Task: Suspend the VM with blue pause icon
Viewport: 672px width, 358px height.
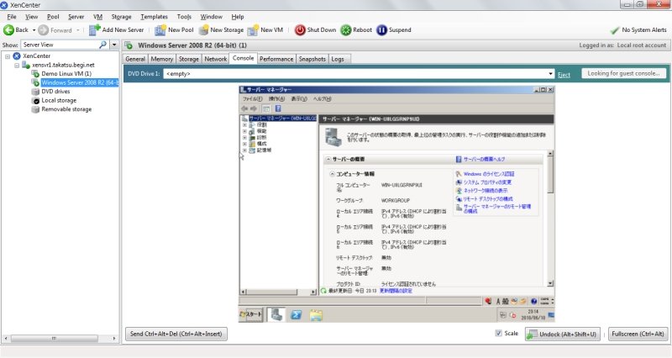Action: (x=381, y=30)
